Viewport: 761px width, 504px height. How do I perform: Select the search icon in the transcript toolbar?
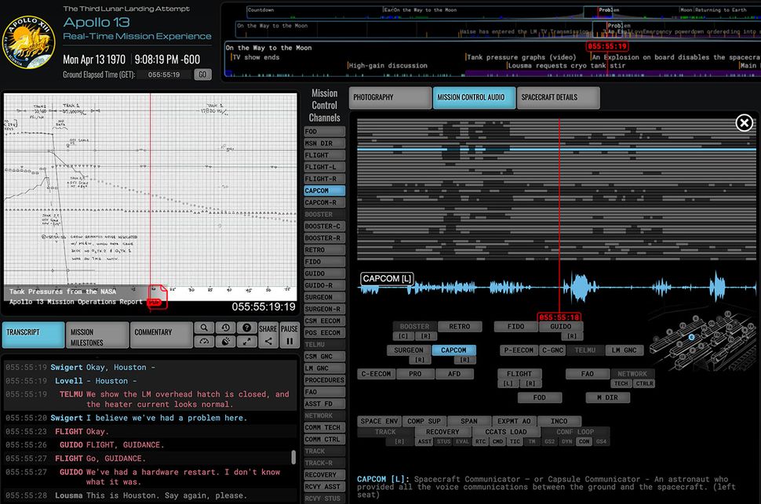coord(205,328)
